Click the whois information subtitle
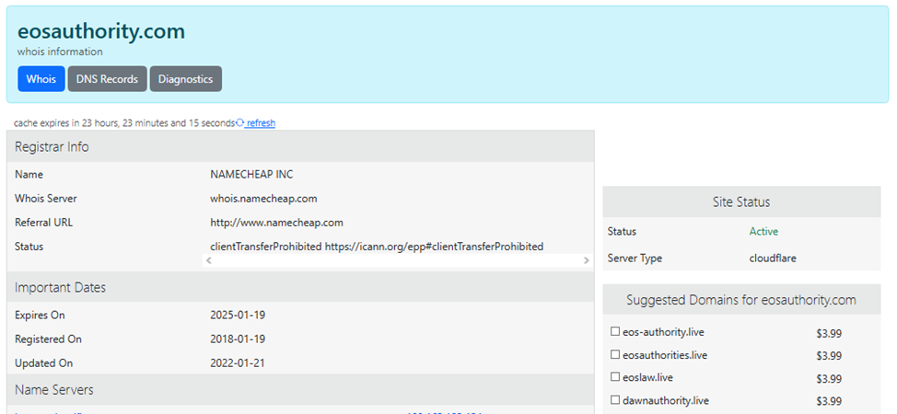Viewport: 897px width, 414px height. click(x=60, y=52)
